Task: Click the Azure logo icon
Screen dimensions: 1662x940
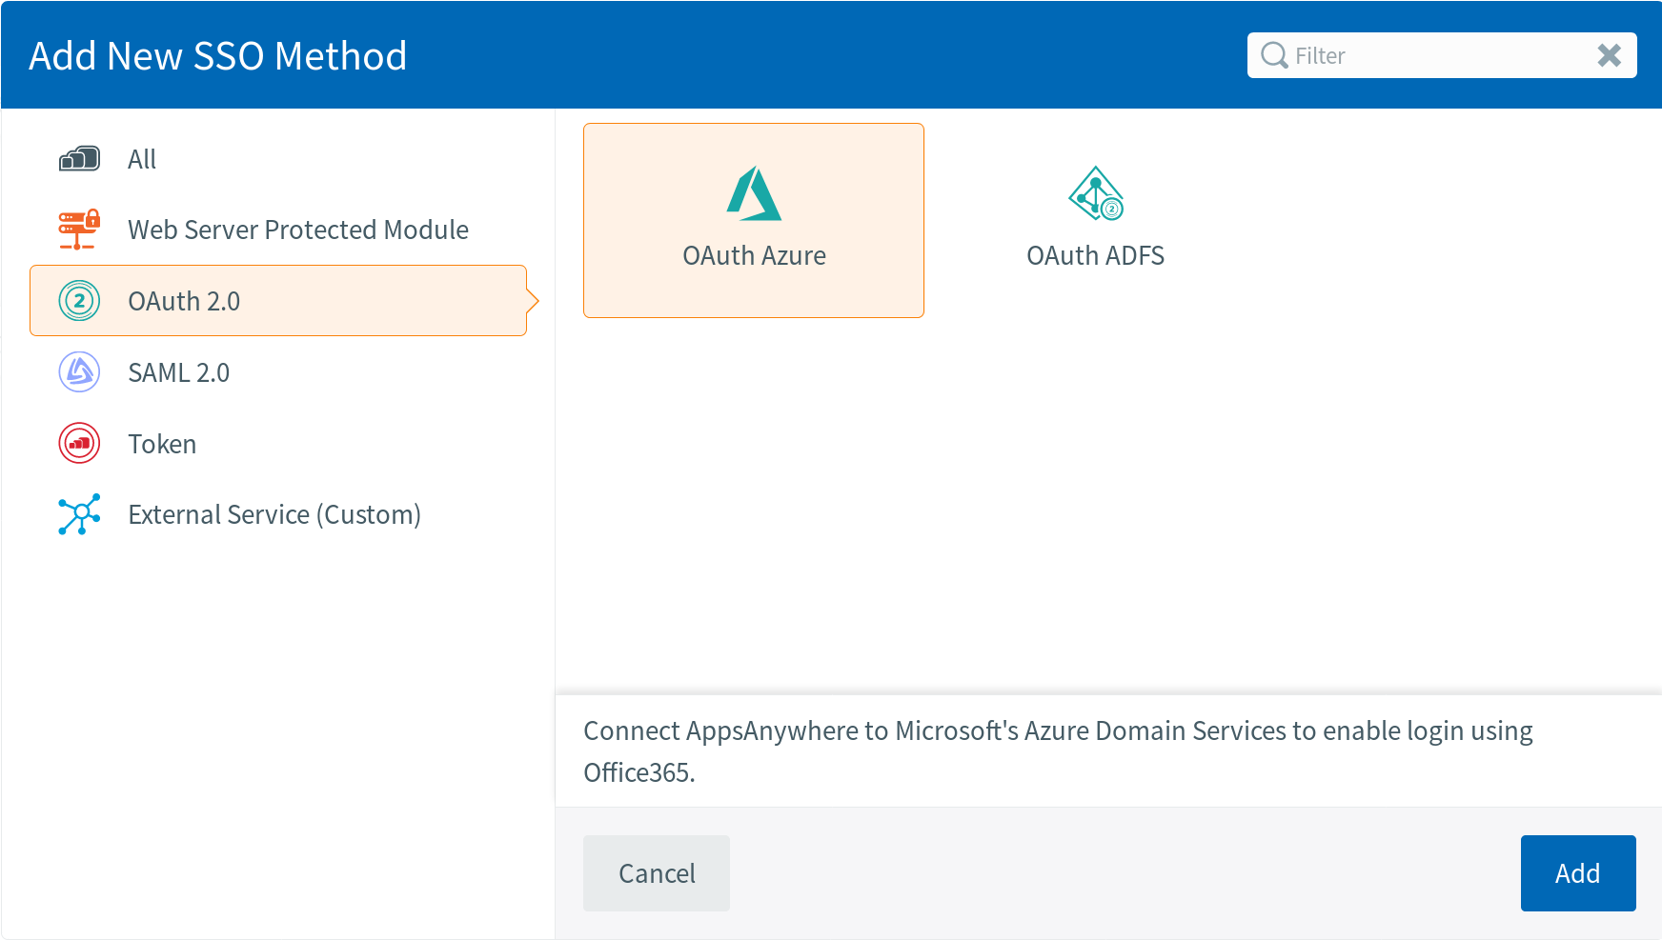Action: tap(754, 193)
